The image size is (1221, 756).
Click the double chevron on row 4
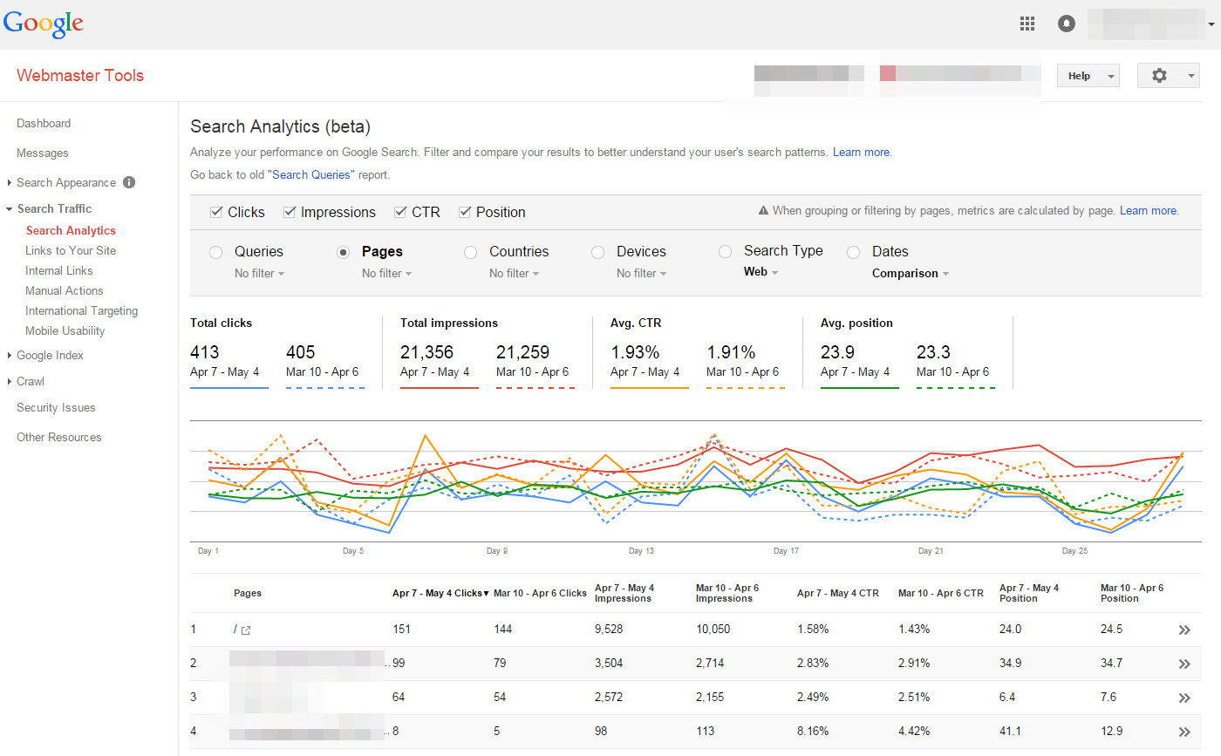click(x=1183, y=732)
